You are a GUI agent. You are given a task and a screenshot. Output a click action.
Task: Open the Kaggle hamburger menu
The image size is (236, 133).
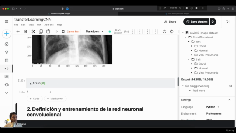(7, 21)
